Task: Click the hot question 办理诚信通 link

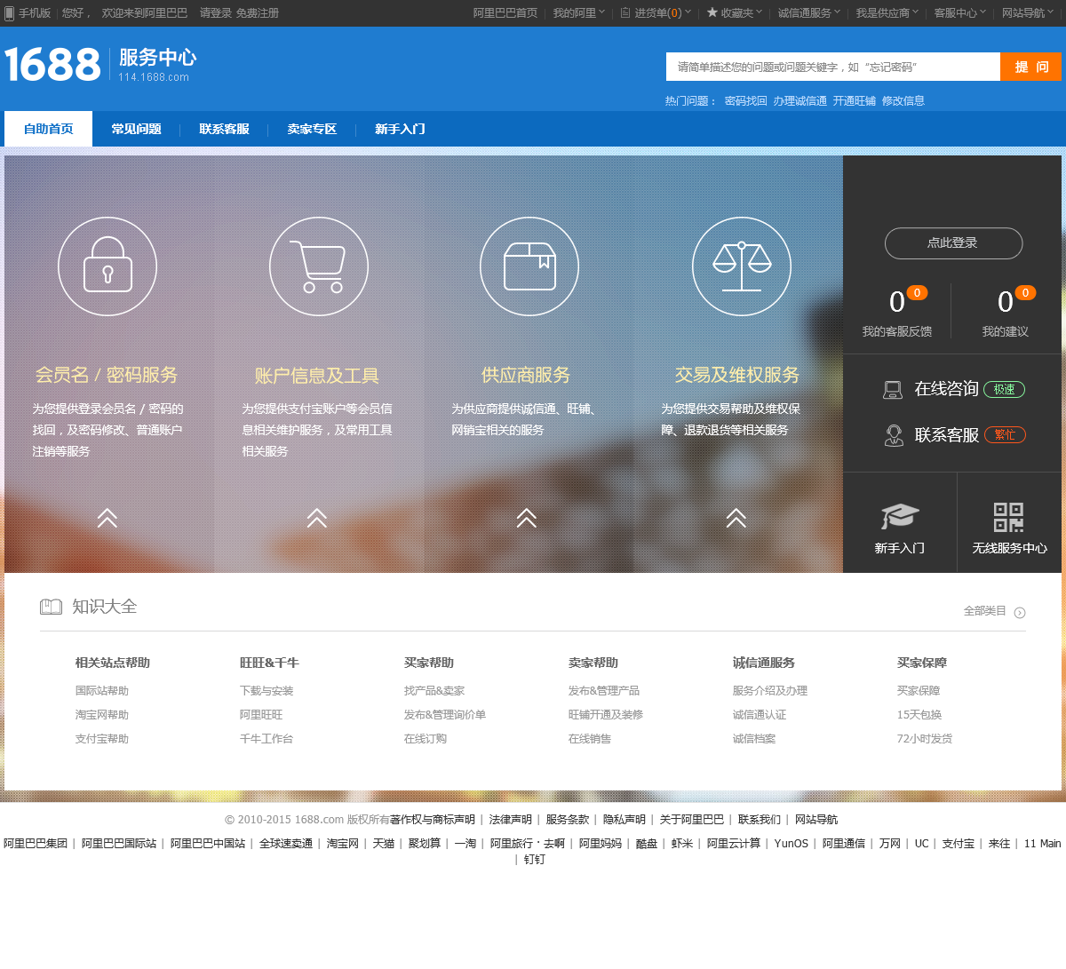Action: (x=799, y=101)
